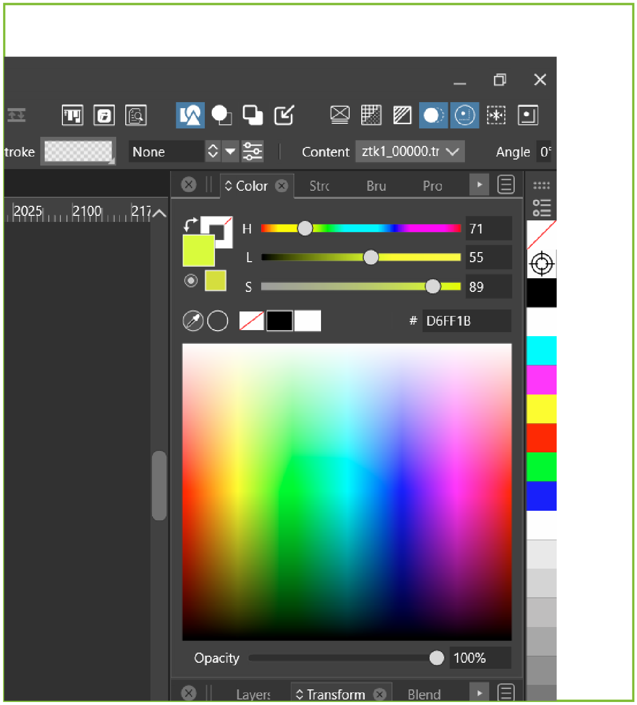Viewport: 637px width, 705px height.
Task: Click the registration target icon in palette
Action: click(x=541, y=264)
